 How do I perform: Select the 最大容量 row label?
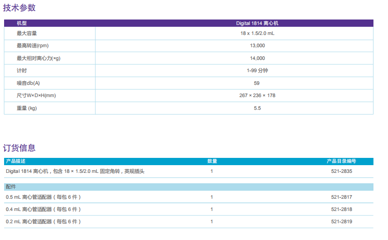[27, 33]
